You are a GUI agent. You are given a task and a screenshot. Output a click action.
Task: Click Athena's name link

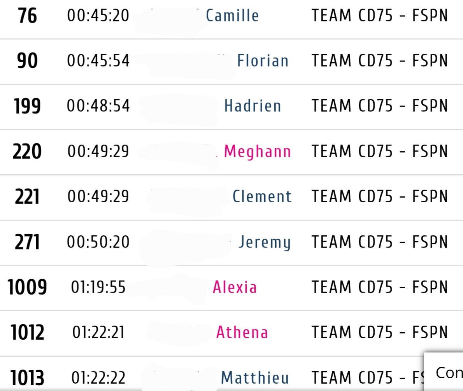[242, 333]
